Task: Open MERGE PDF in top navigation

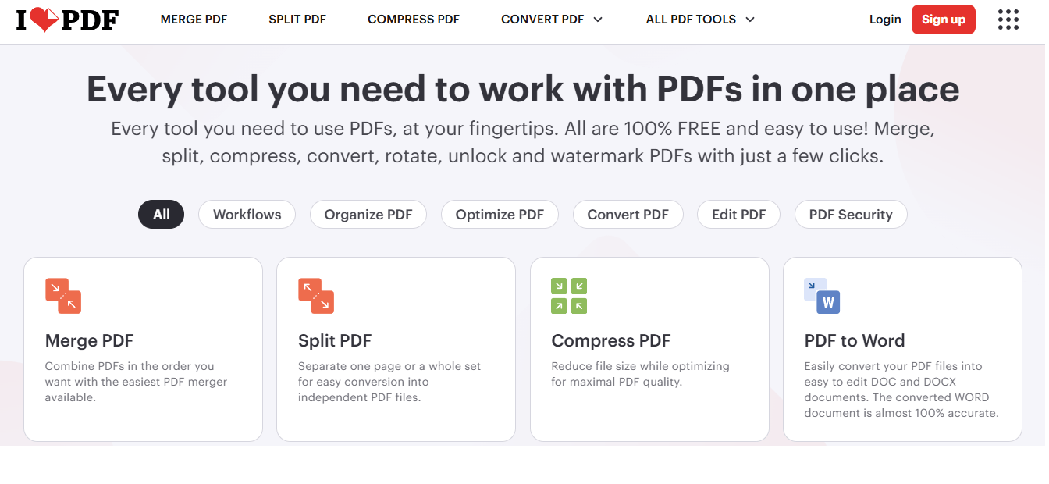Action: (194, 20)
